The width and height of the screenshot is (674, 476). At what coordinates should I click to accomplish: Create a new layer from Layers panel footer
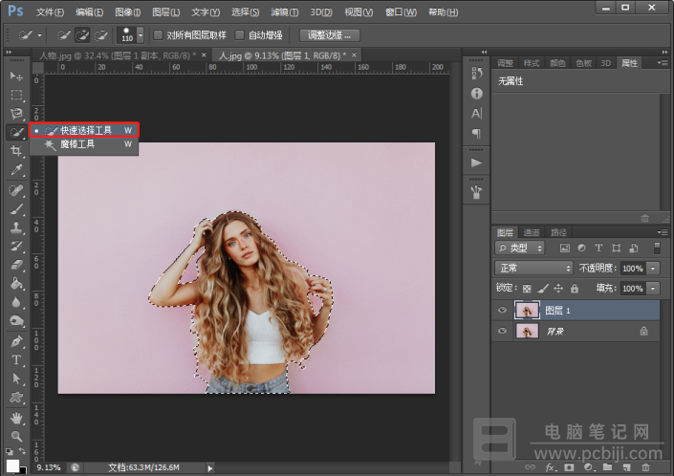tap(626, 467)
